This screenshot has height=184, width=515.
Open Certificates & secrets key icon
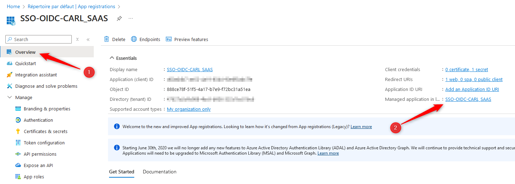point(18,131)
